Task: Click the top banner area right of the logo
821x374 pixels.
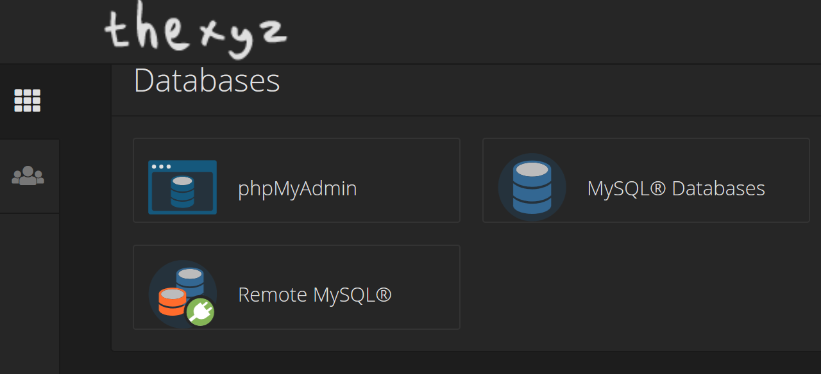Action: tap(552, 31)
